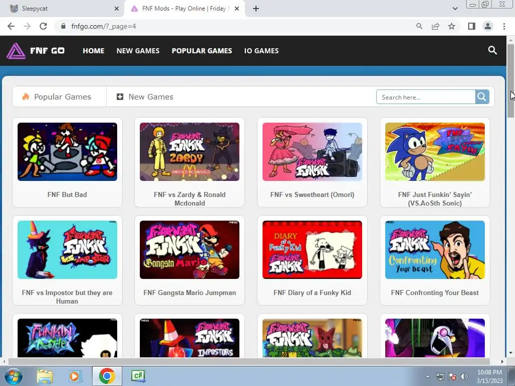Open the Windows Start button
515x386 pixels.
coord(14,376)
